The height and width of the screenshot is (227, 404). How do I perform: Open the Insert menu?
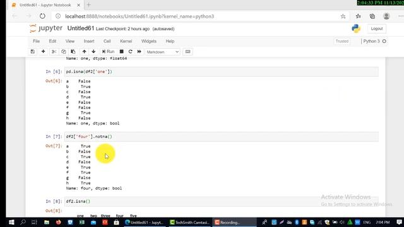[x=89, y=41]
